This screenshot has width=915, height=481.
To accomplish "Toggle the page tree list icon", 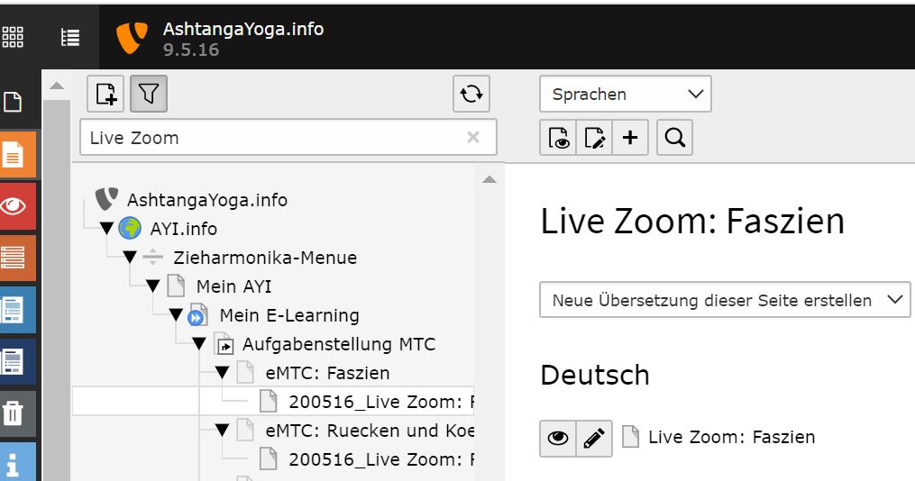I will pos(70,37).
